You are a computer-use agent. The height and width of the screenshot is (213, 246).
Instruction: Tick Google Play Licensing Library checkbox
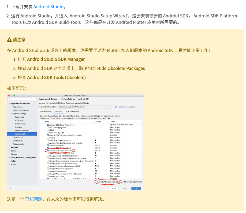pyautogui.click(x=48, y=169)
